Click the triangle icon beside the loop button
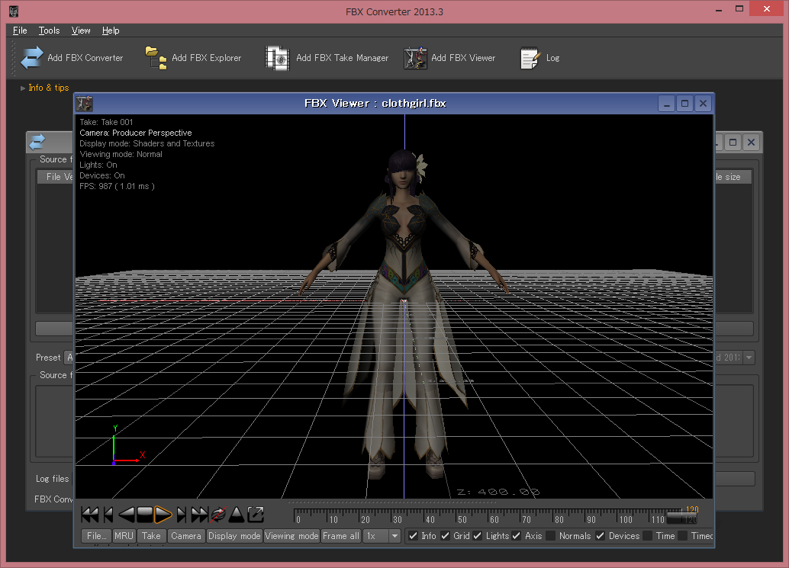Viewport: 789px width, 568px height. pyautogui.click(x=236, y=514)
